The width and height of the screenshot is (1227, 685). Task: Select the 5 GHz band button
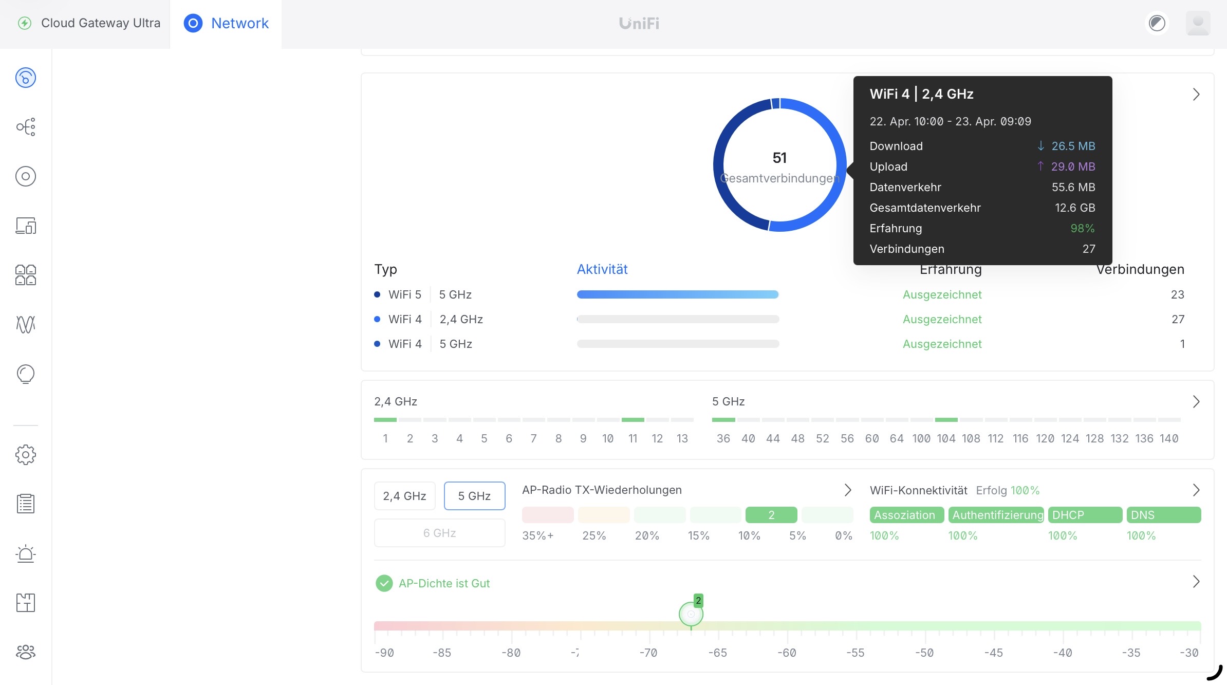(474, 496)
